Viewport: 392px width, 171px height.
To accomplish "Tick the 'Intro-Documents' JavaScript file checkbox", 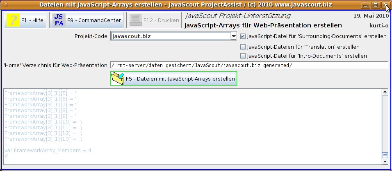I will (x=243, y=56).
